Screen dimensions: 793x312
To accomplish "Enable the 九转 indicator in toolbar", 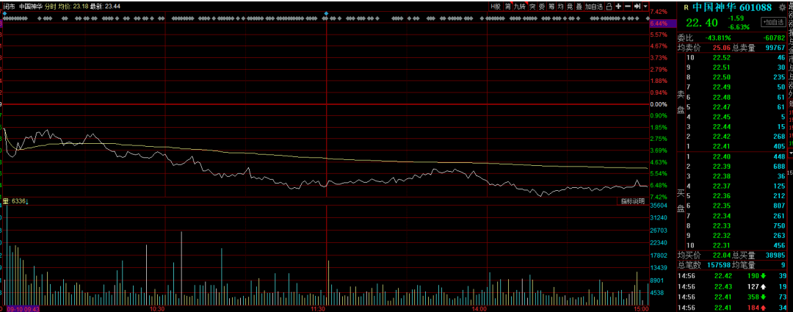I will click(x=520, y=7).
